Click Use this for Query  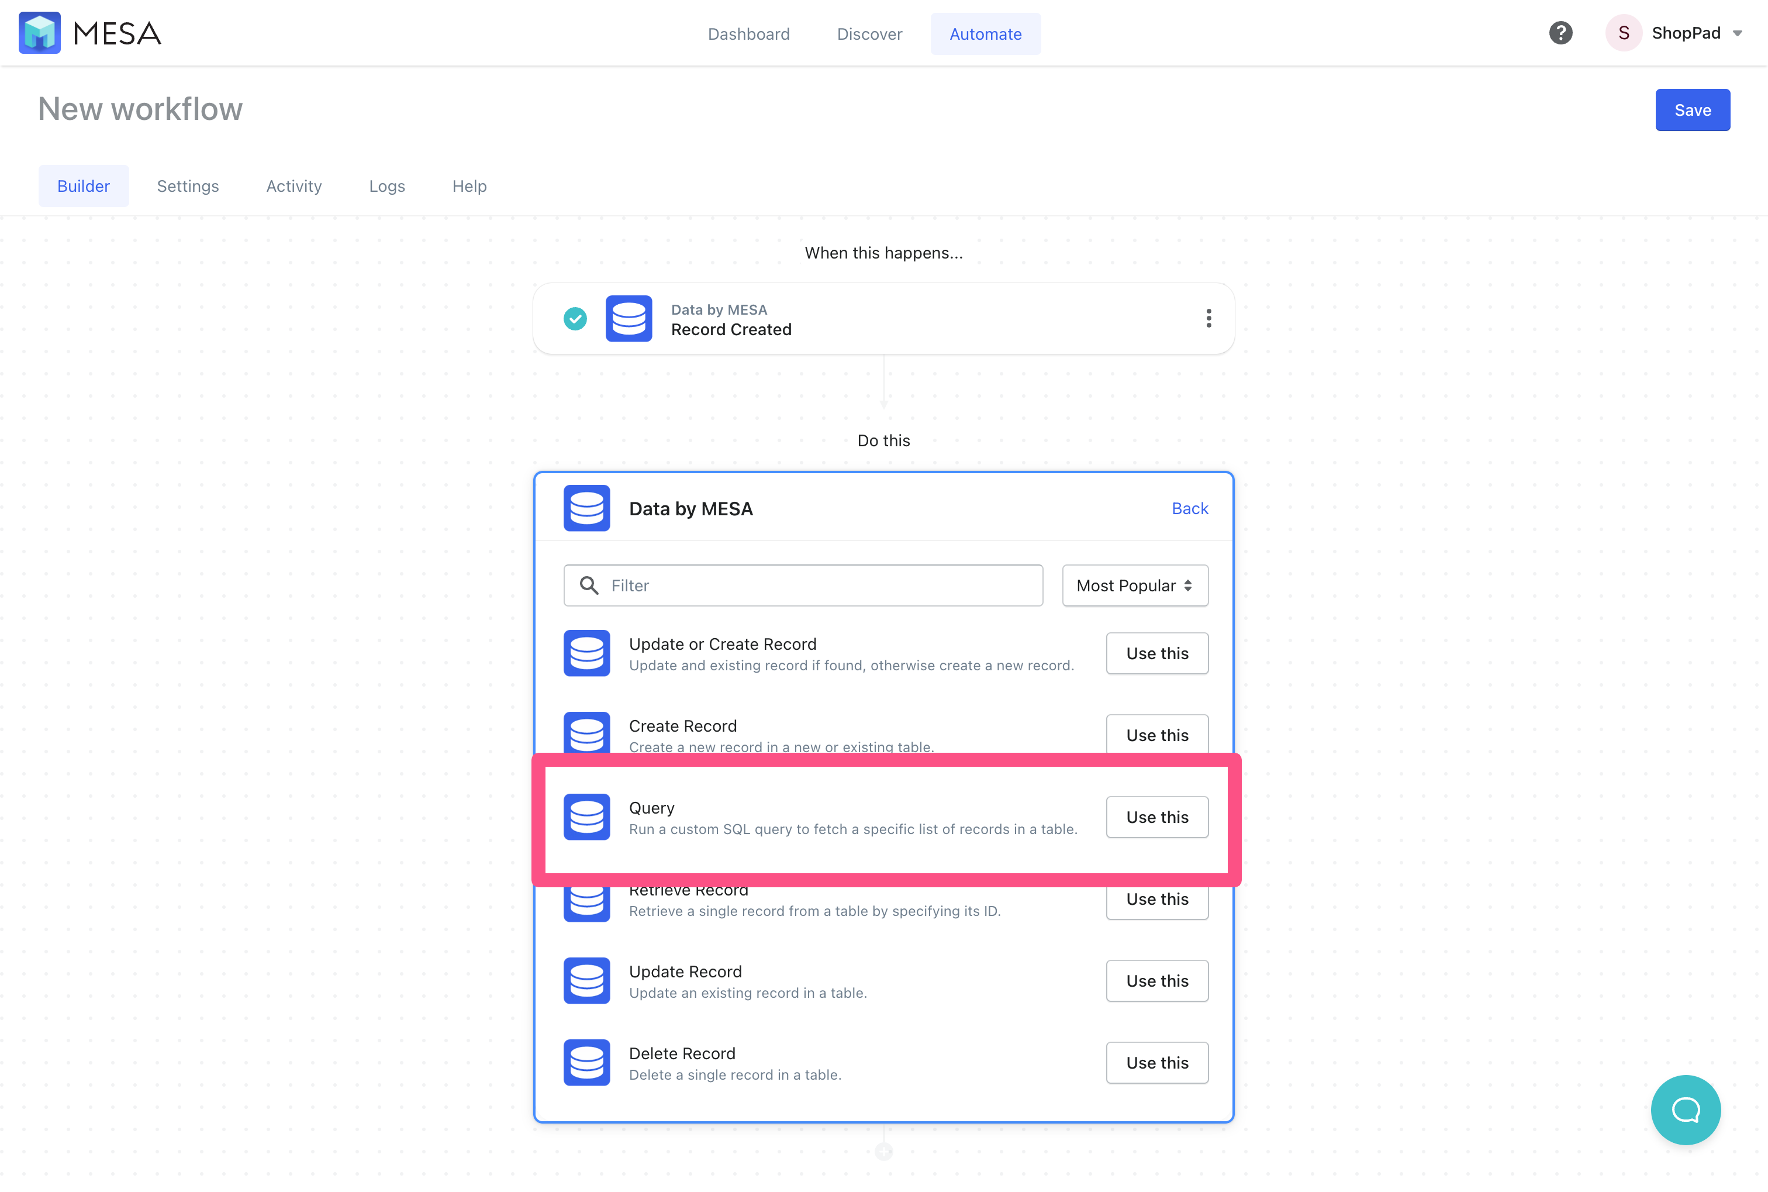click(1157, 817)
